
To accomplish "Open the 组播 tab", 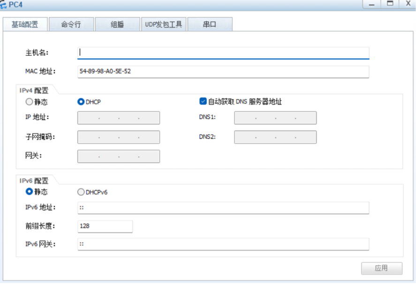I will (117, 24).
